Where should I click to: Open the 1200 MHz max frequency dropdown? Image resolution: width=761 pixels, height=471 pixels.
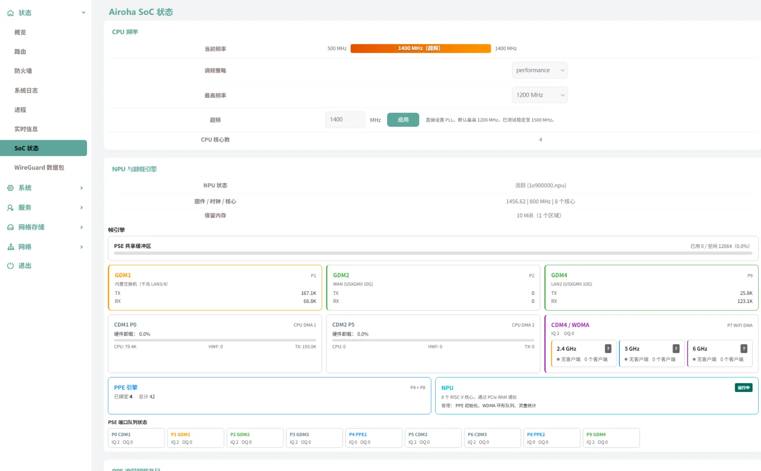[x=540, y=95]
